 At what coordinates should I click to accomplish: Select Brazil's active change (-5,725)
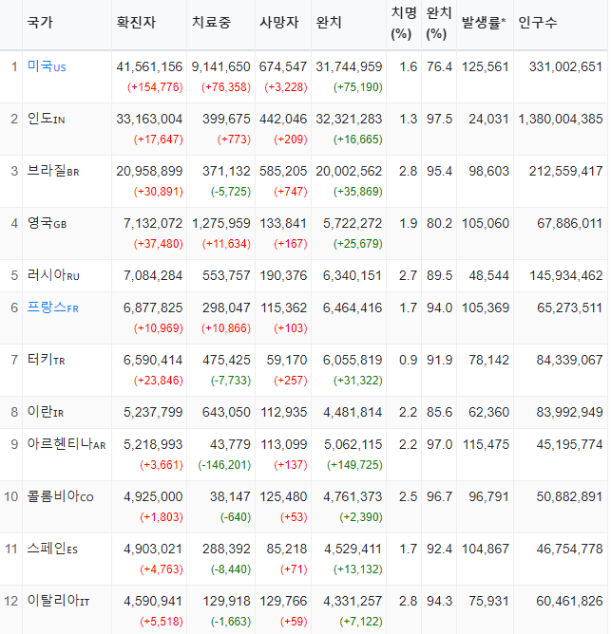point(231,192)
